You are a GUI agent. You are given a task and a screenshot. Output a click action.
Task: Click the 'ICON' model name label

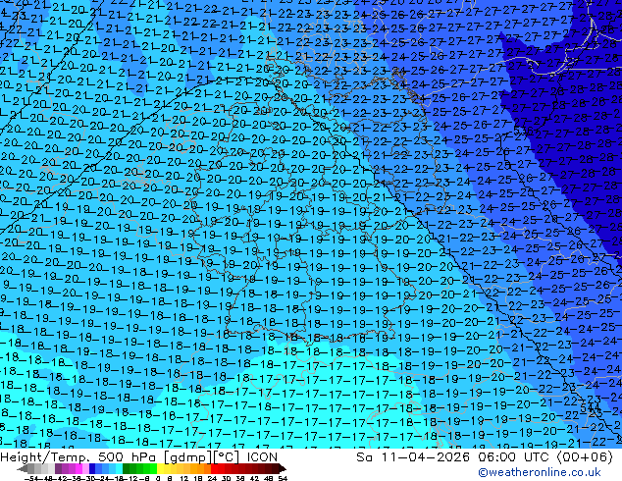click(x=262, y=457)
